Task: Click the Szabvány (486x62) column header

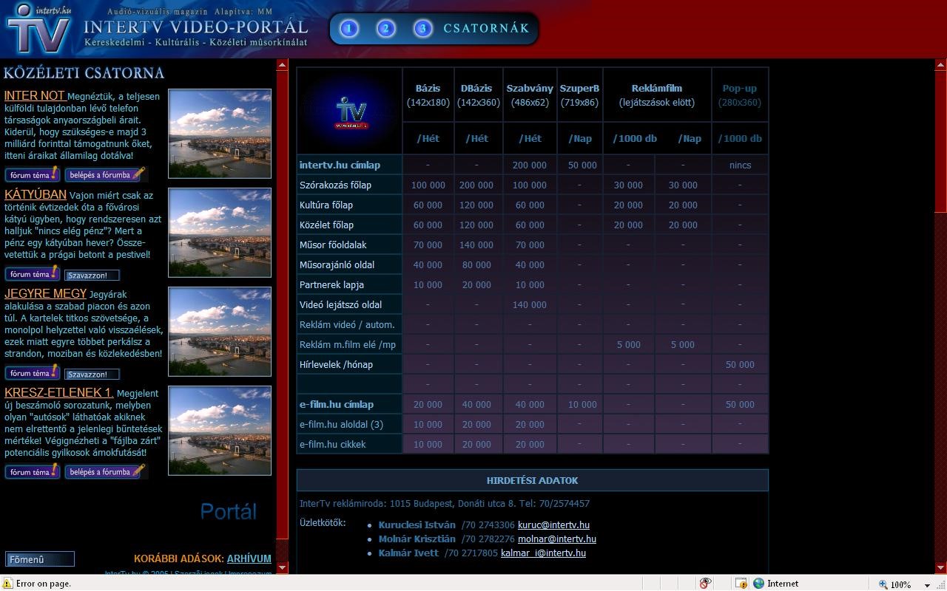Action: (530, 95)
